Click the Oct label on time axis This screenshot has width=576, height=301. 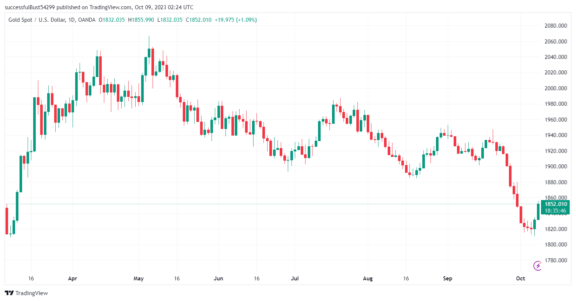(x=520, y=278)
